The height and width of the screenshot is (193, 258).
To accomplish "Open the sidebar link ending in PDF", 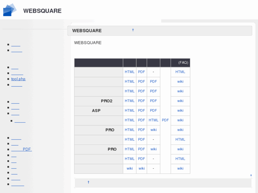I will 21,149.
